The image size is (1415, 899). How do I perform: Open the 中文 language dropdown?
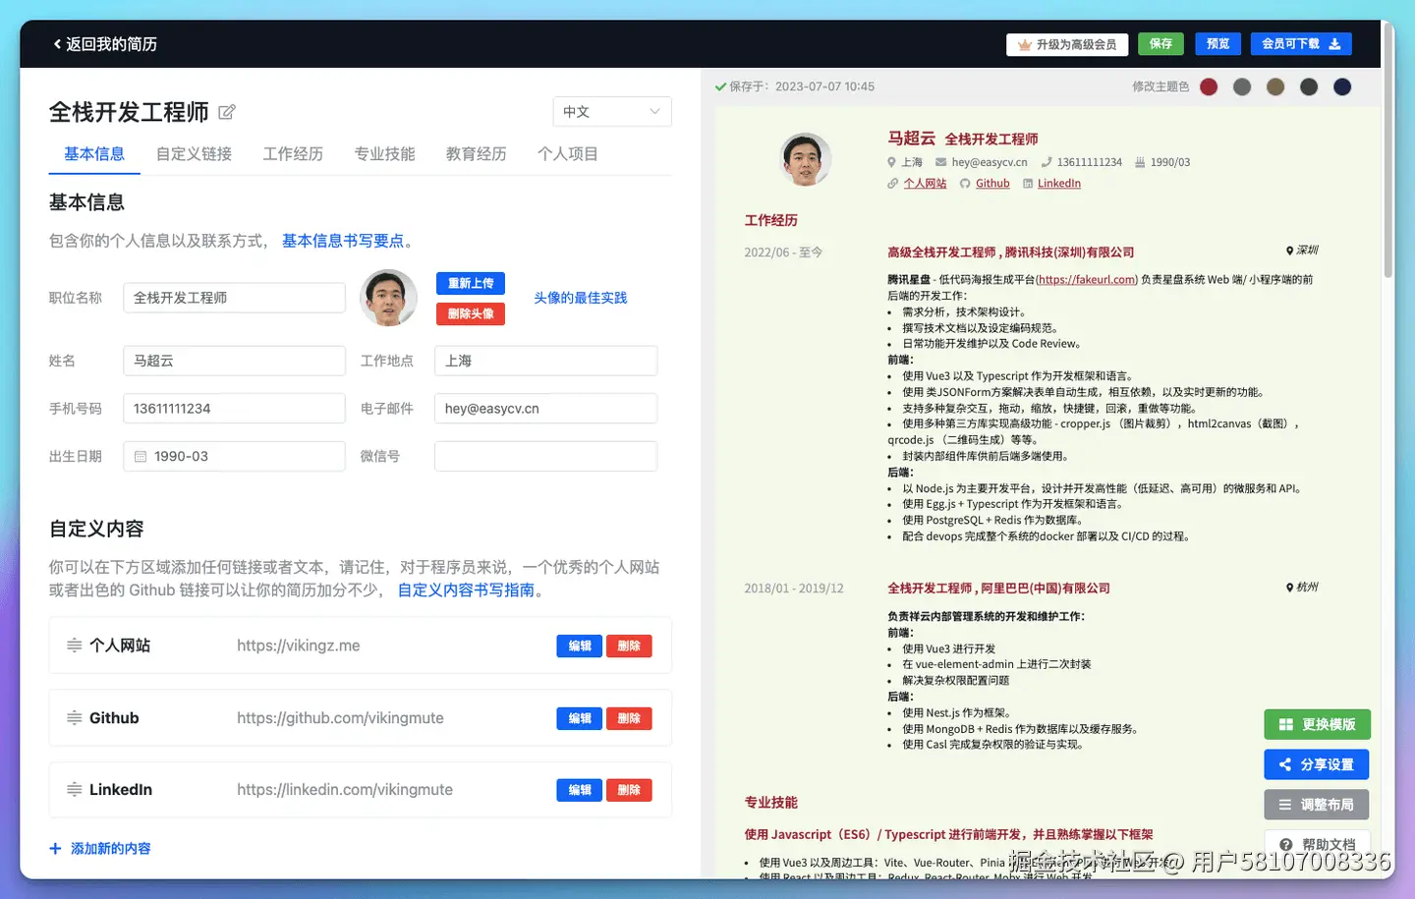pos(611,111)
